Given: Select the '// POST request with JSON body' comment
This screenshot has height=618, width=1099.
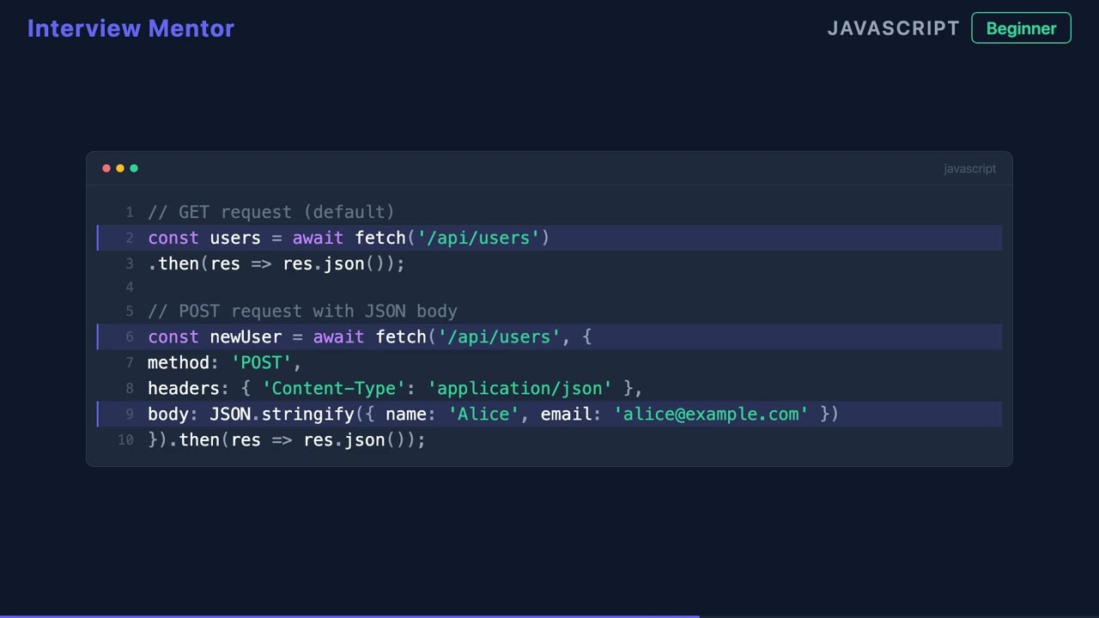Looking at the screenshot, I should 302,311.
